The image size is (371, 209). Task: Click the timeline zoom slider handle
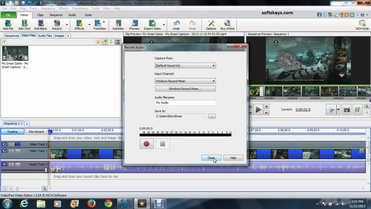(x=17, y=188)
